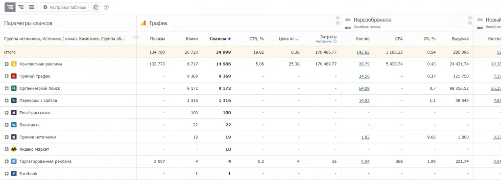Image resolution: width=501 pixels, height=180 pixels.
Task: Click the export to Excel icon
Action: tap(95, 7)
